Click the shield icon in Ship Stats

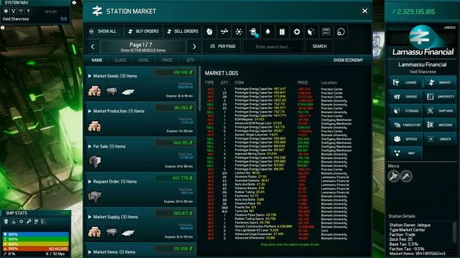tap(6, 221)
